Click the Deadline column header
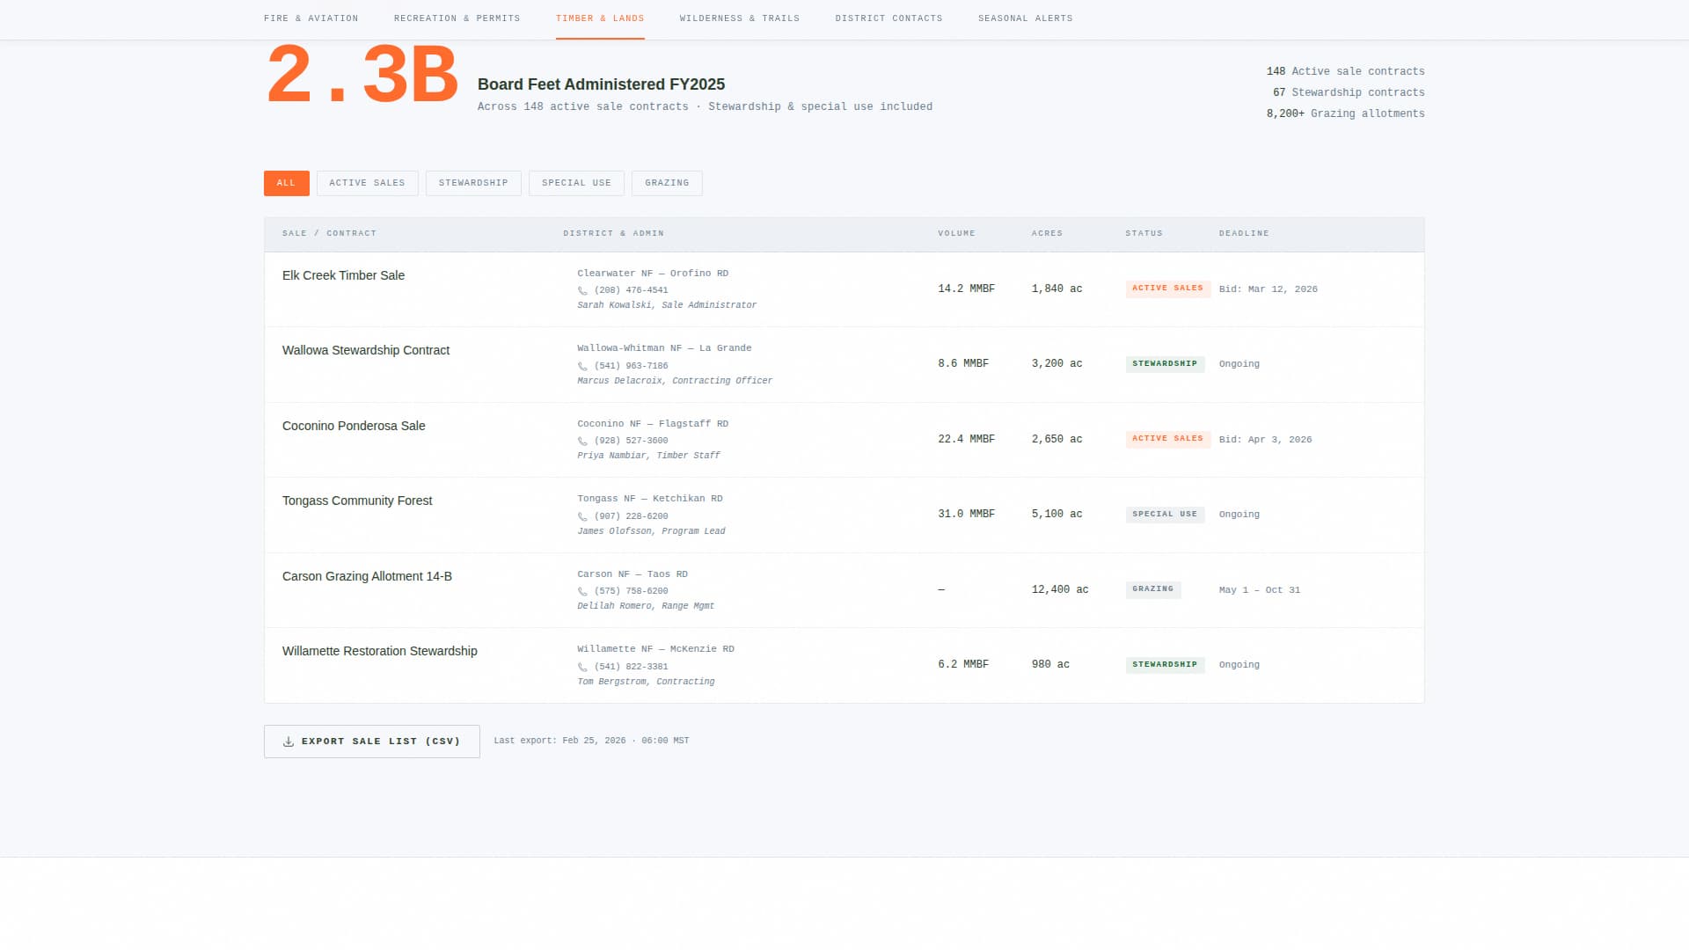Image resolution: width=1689 pixels, height=950 pixels. 1244,233
